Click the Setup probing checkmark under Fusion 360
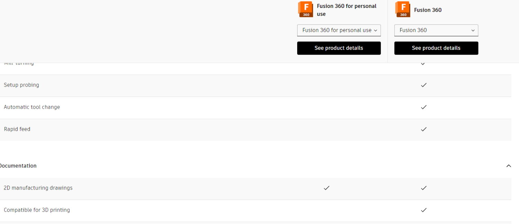This screenshot has height=224, width=519. pyautogui.click(x=424, y=85)
